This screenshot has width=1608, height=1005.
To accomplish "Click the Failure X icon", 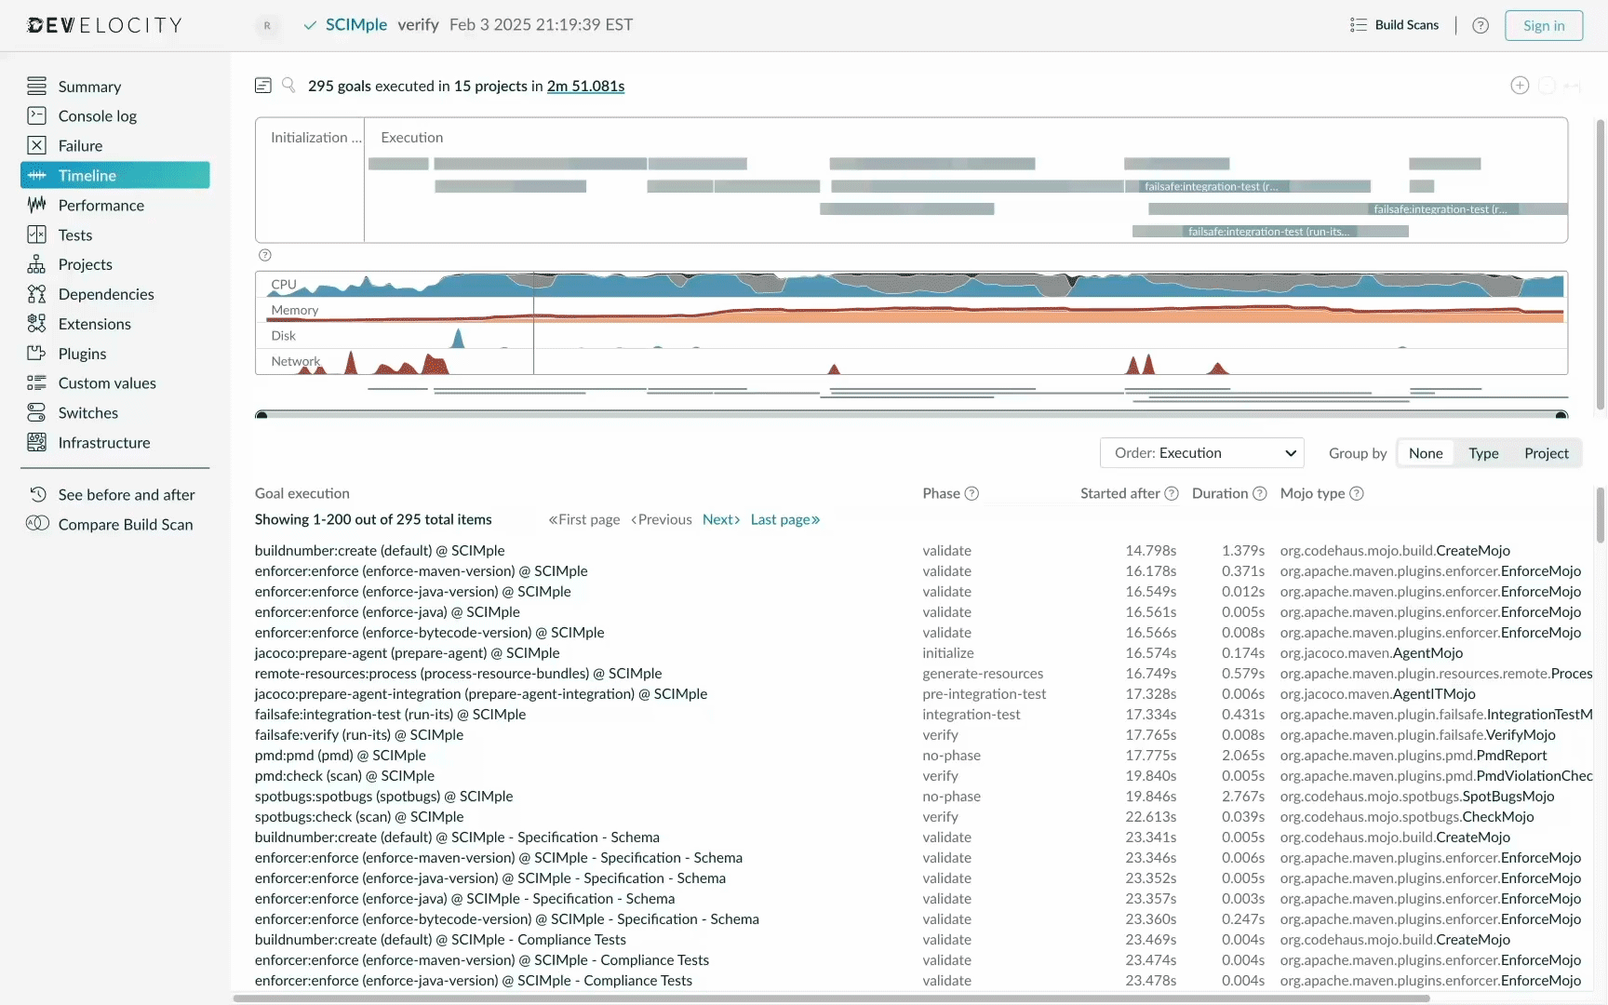I will pos(36,145).
